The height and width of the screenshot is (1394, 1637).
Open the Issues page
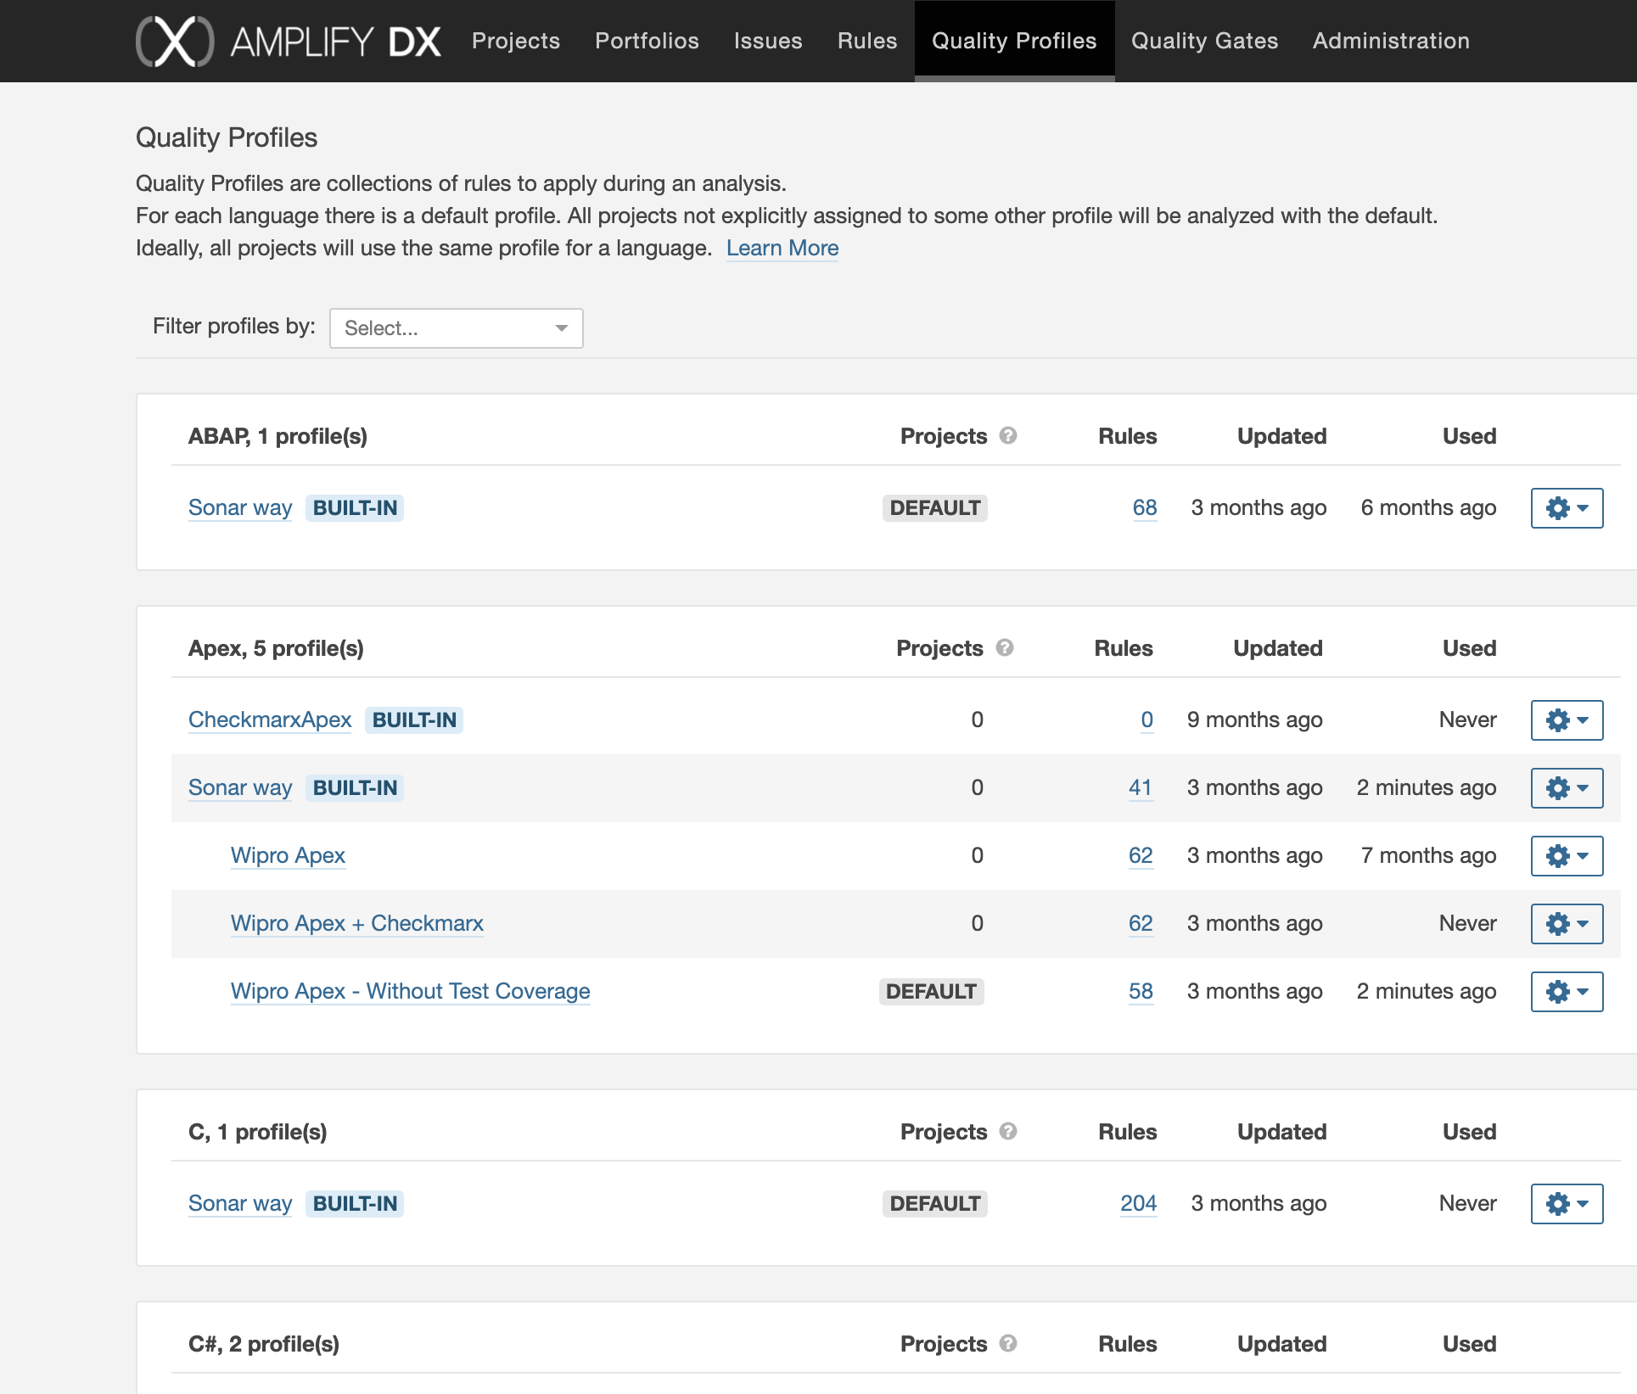(x=768, y=41)
